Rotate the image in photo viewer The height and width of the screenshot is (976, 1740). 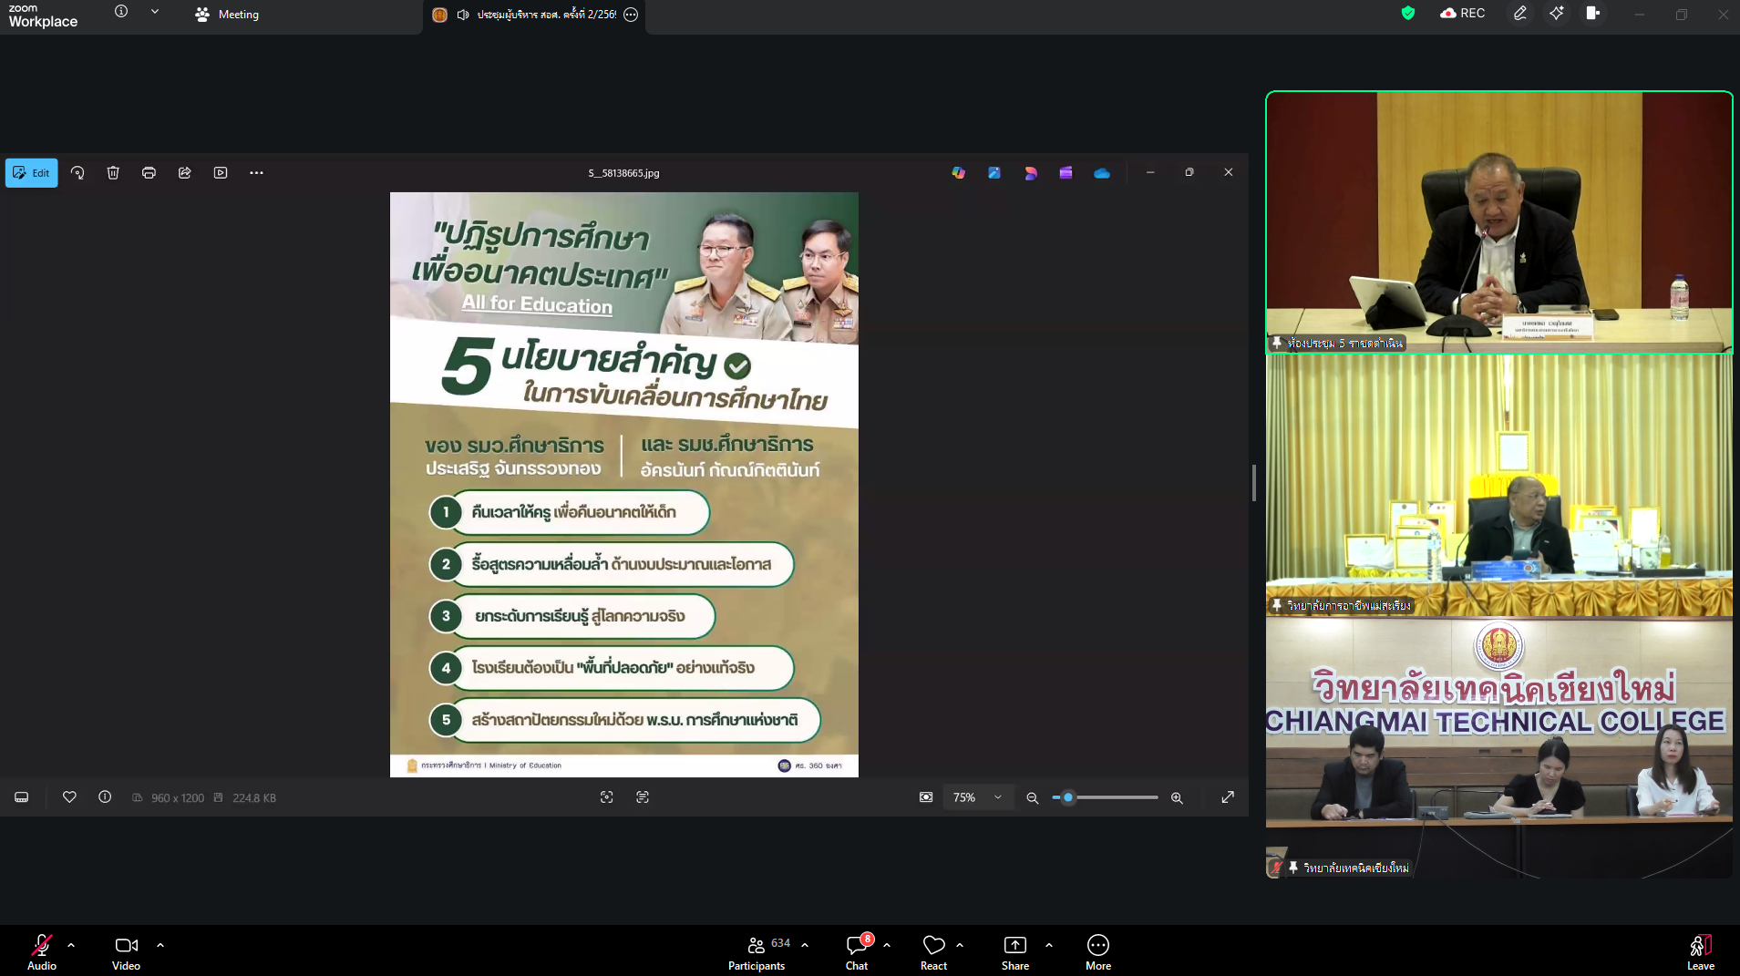[x=77, y=173]
